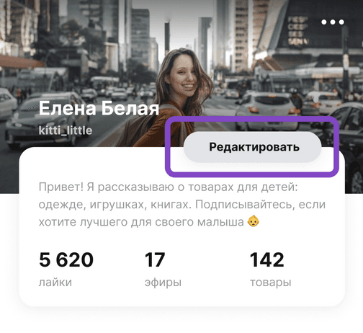This screenshot has width=363, height=333.
Task: Click the товары label
Action: pos(271,283)
